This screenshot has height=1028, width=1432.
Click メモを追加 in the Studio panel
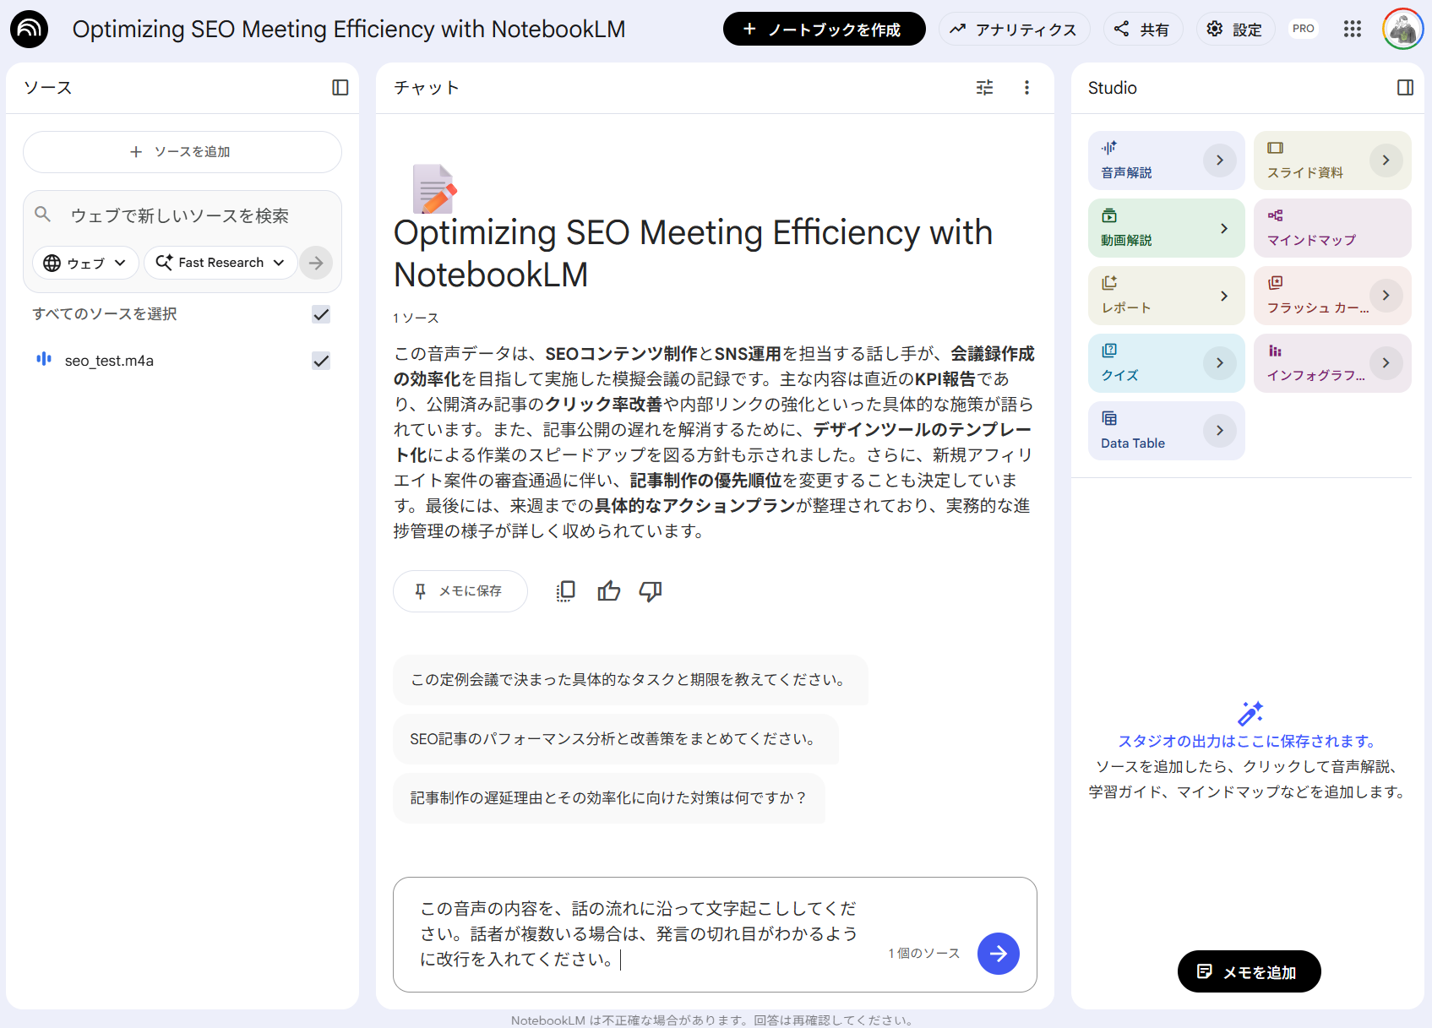tap(1249, 971)
